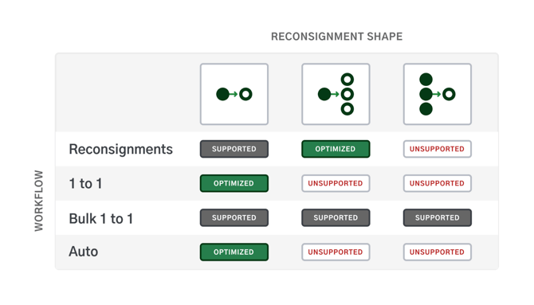Viewport: 534px width, 305px height.
Task: Select the Reconsignments workflow label
Action: tap(121, 150)
